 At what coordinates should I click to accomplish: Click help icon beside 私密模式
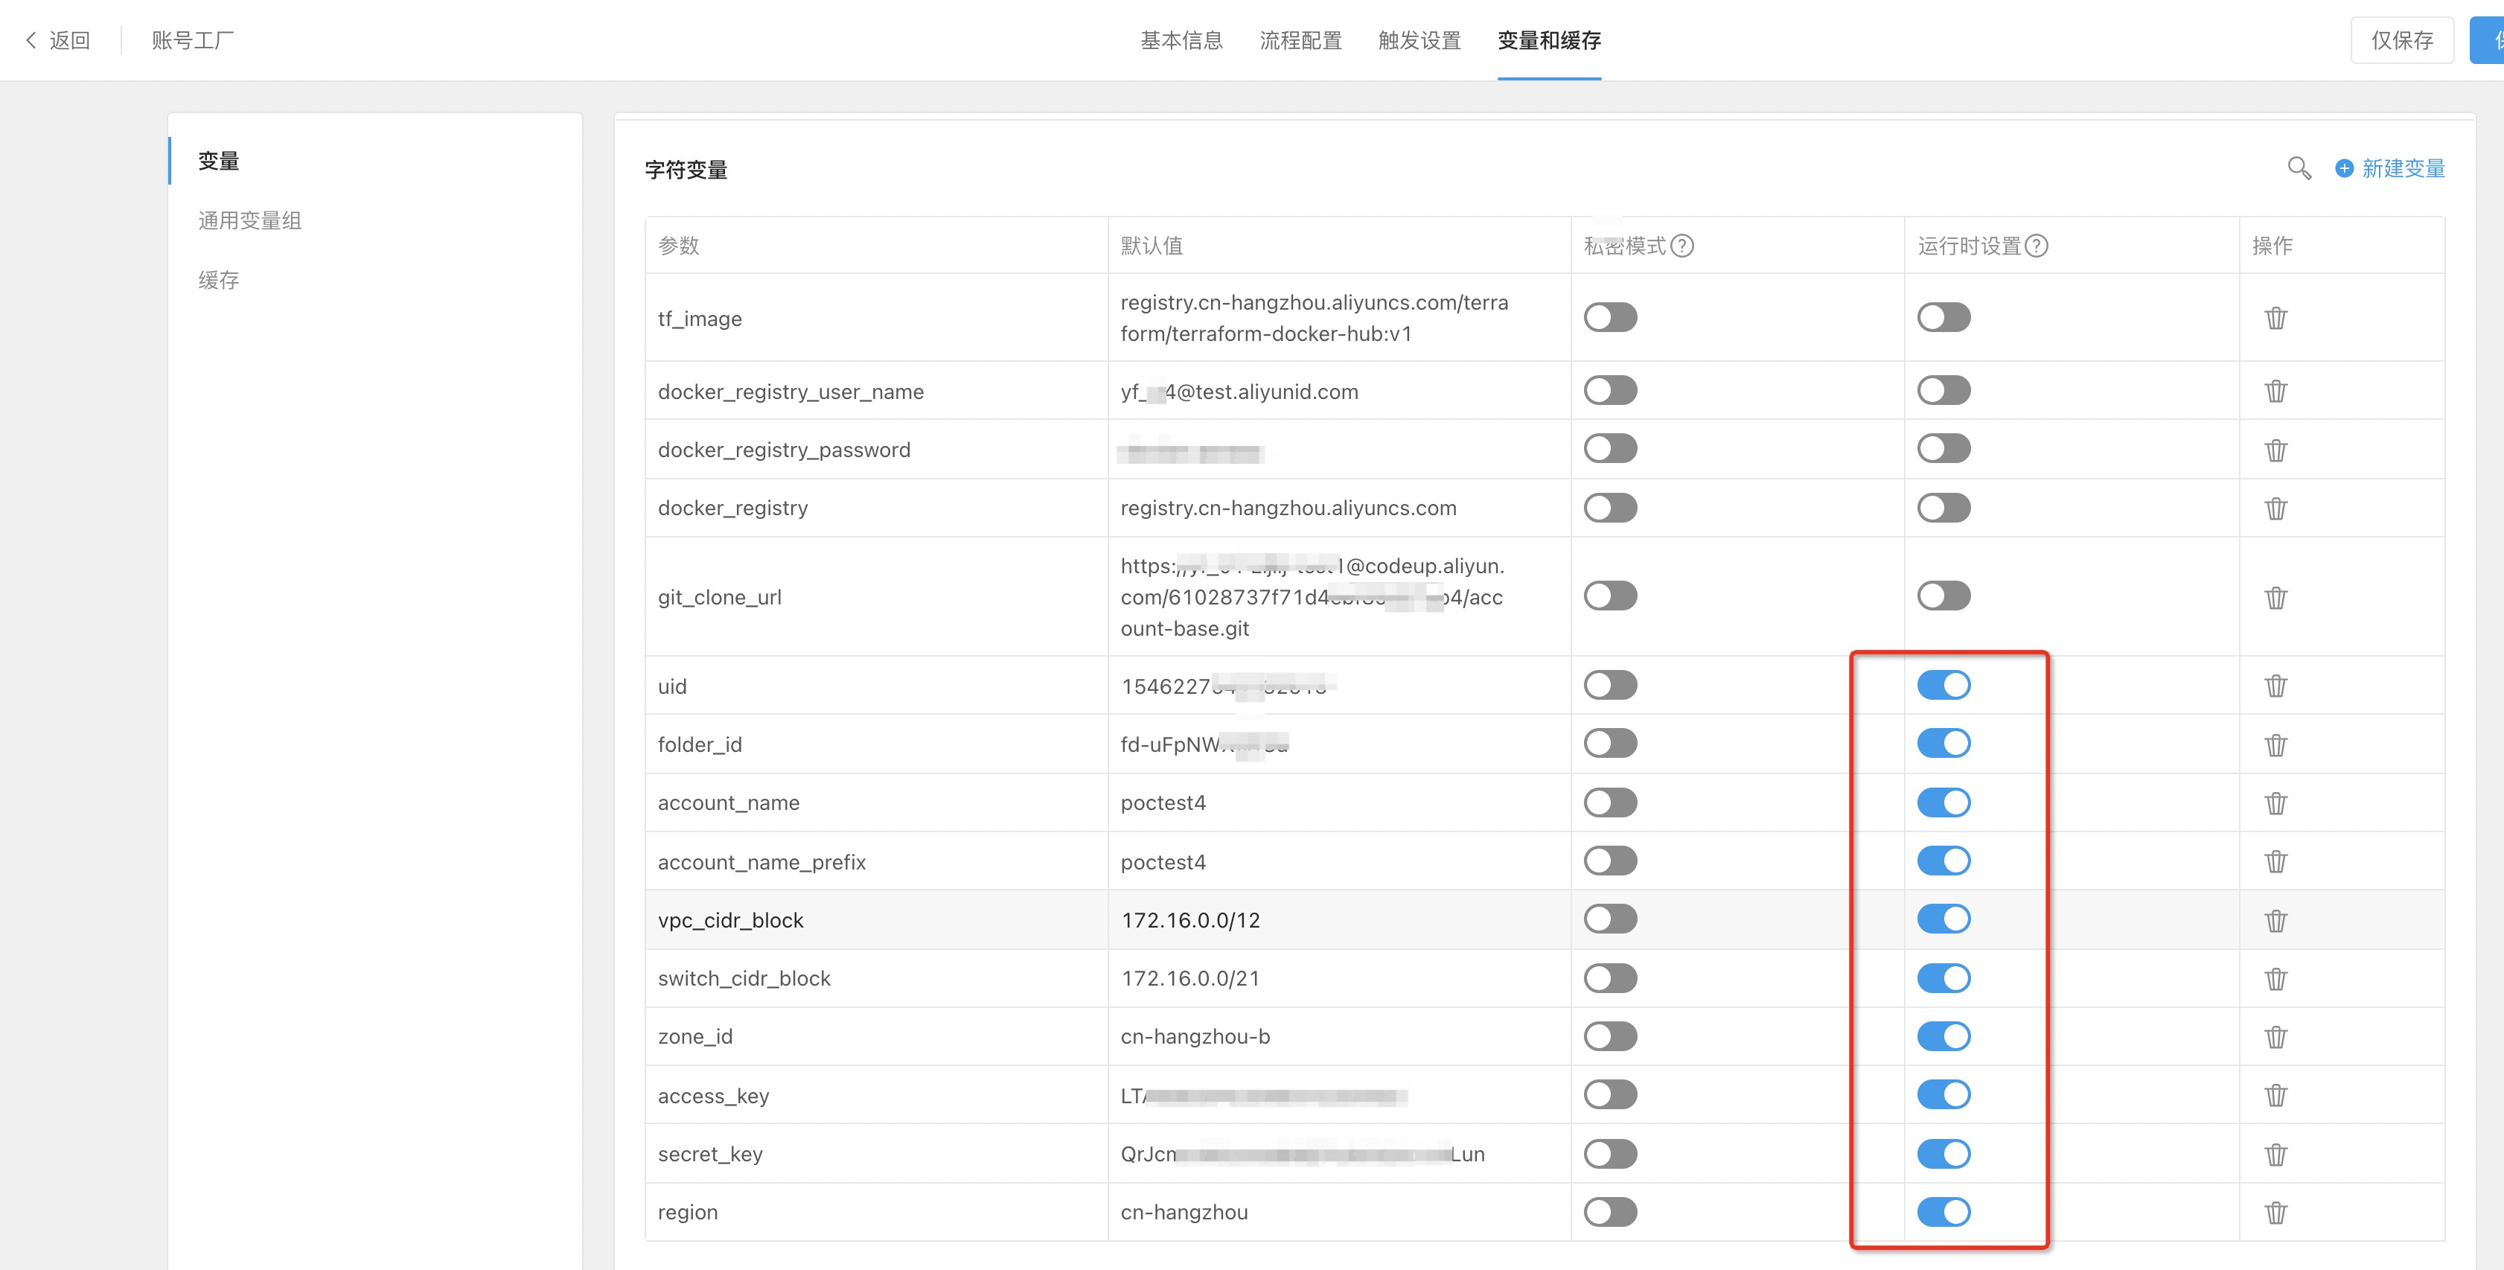1681,246
